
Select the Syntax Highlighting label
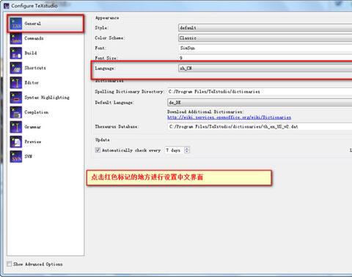point(47,98)
